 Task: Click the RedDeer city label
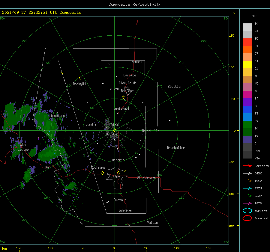click(127, 91)
